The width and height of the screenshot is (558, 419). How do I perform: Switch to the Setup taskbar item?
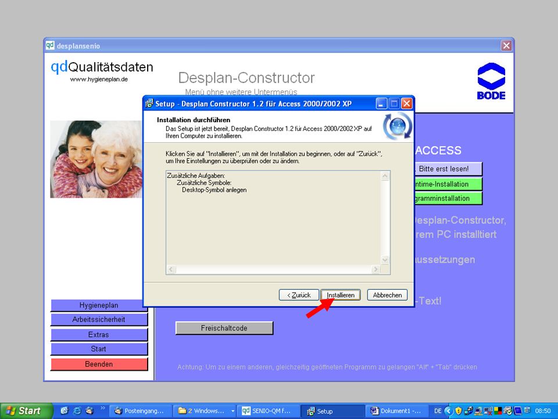[332, 411]
